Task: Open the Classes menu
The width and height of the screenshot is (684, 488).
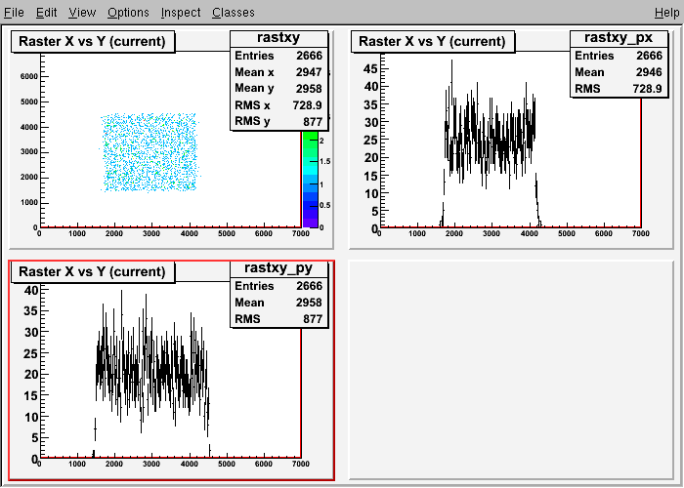Action: [x=234, y=12]
